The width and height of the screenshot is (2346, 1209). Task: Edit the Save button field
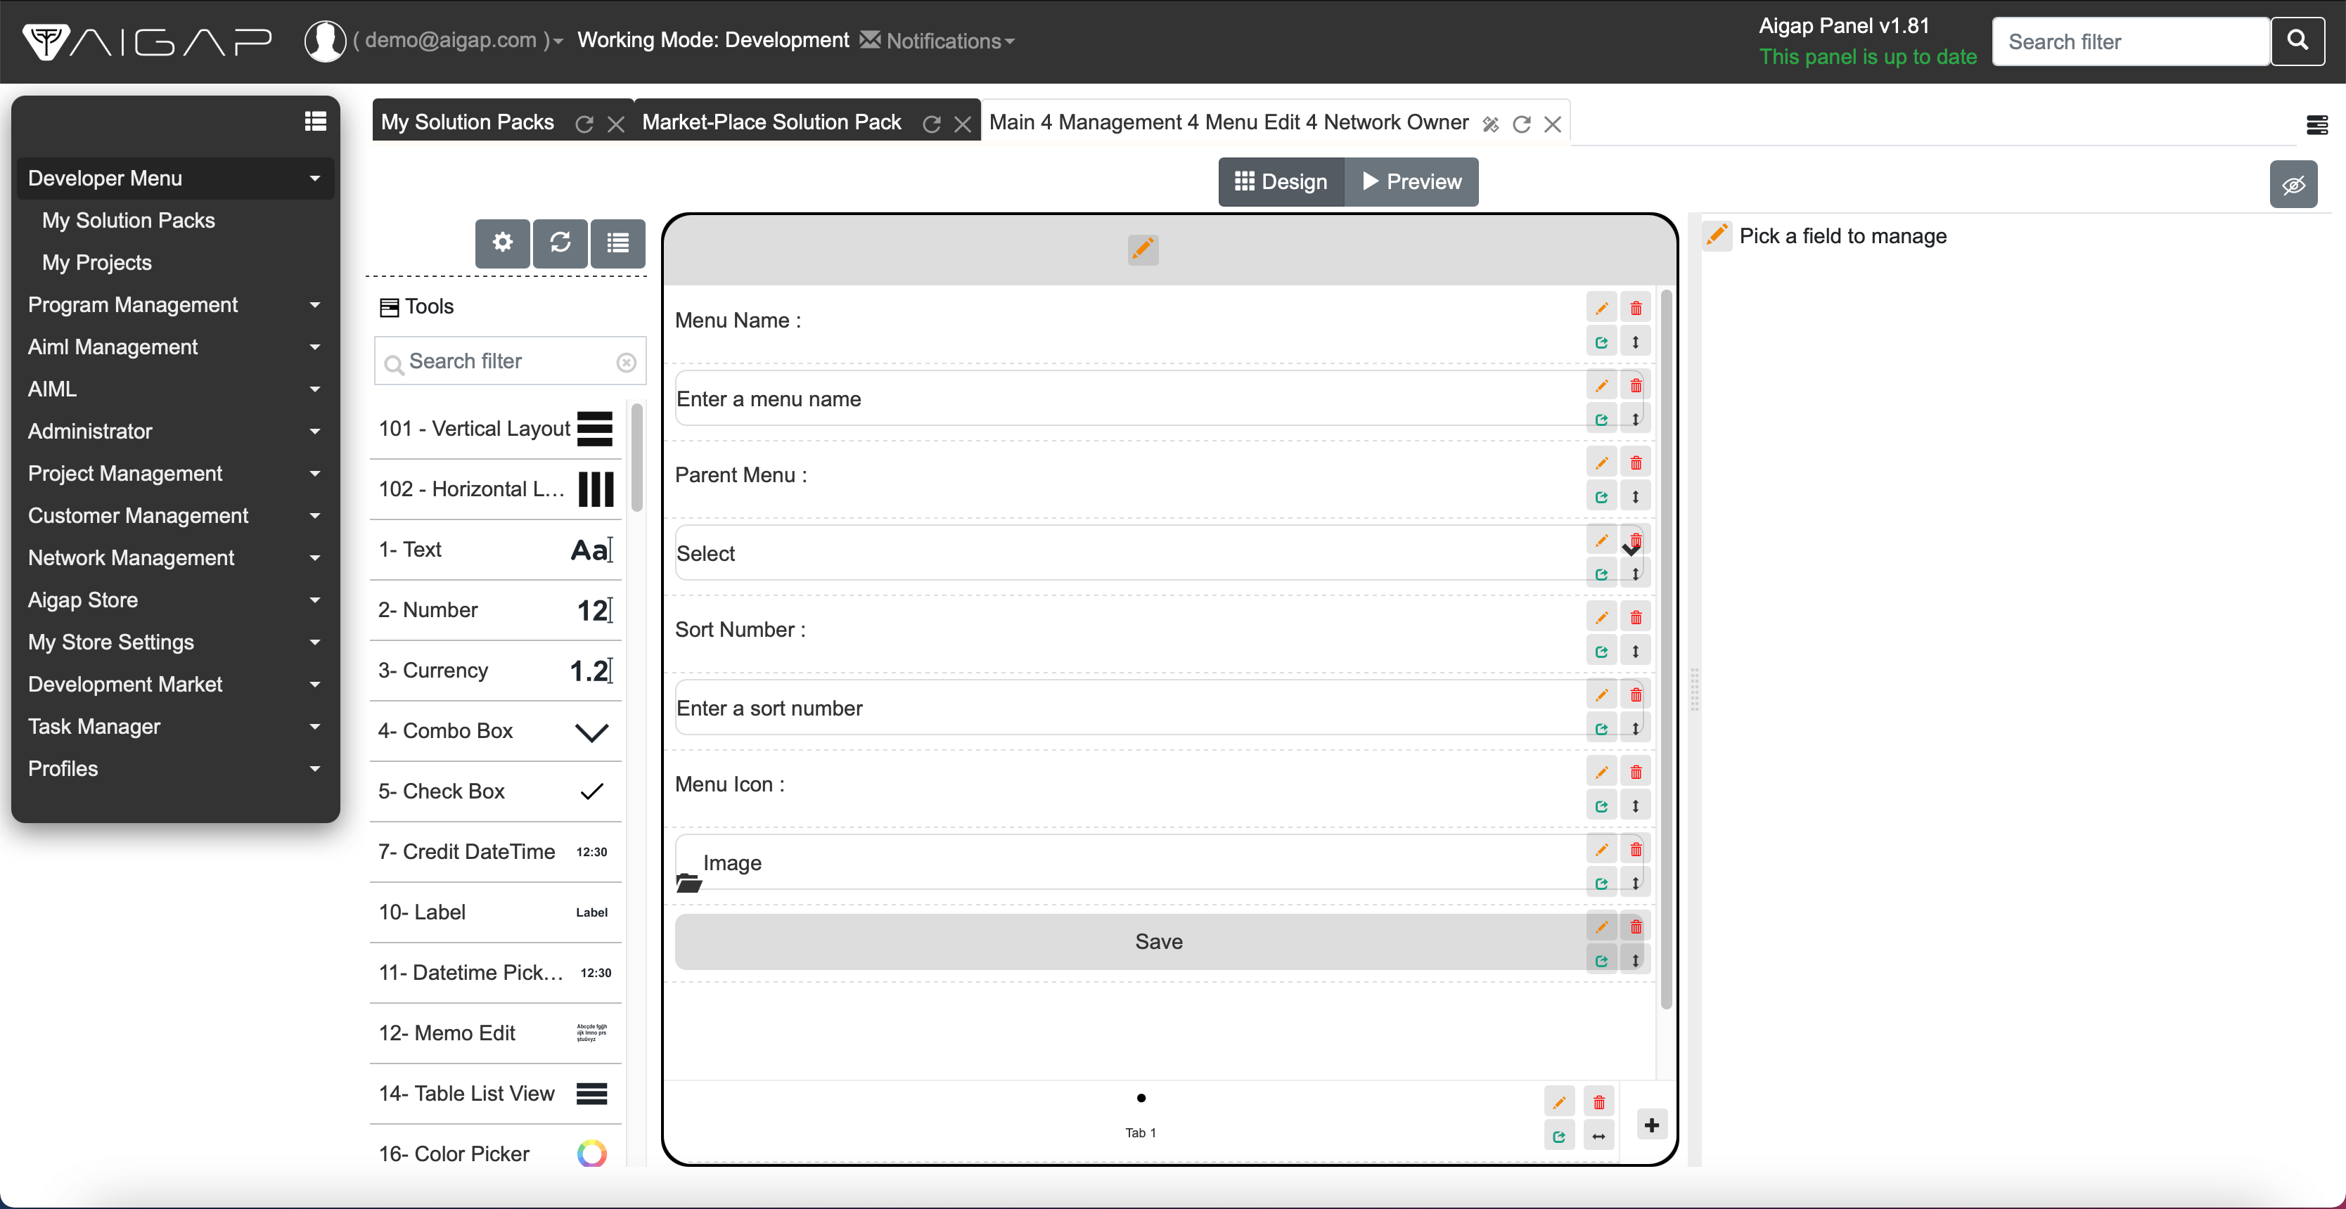click(x=1601, y=928)
